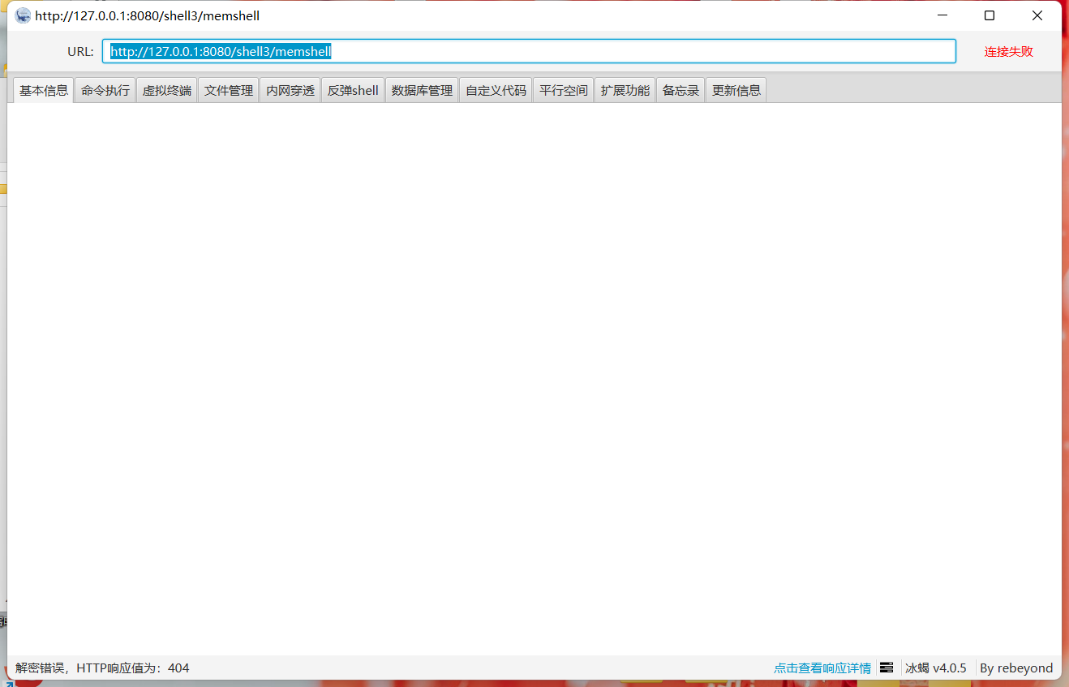Open the 内网穿透 tab
Viewport: 1069px width, 687px height.
pos(290,89)
